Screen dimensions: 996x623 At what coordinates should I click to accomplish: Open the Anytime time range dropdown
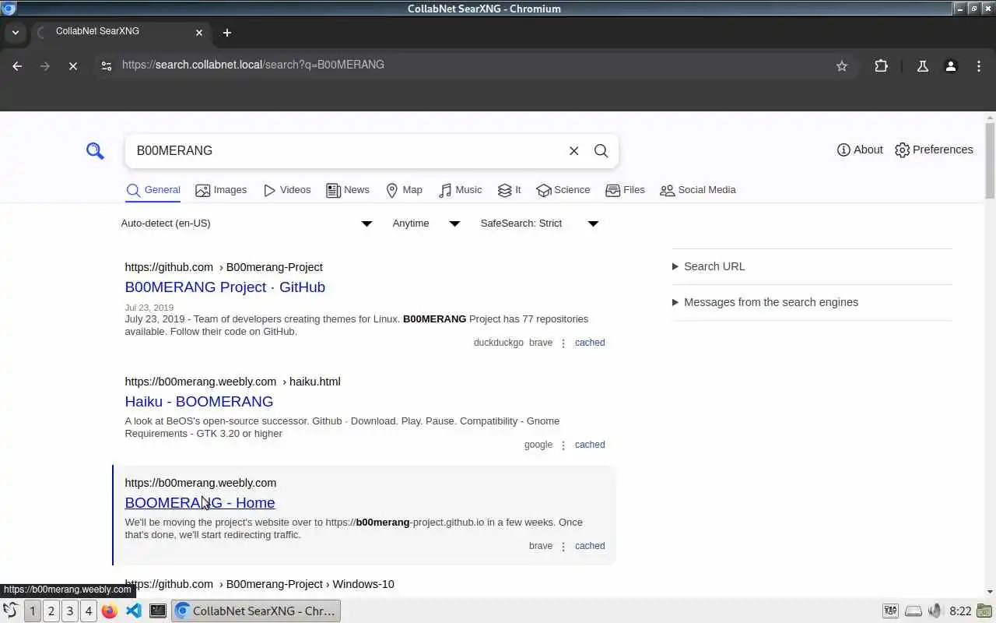click(x=426, y=224)
